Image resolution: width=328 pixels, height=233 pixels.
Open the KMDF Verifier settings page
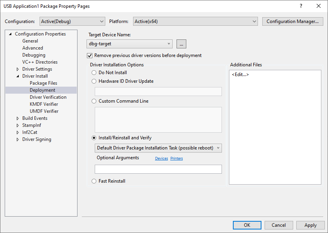click(44, 104)
